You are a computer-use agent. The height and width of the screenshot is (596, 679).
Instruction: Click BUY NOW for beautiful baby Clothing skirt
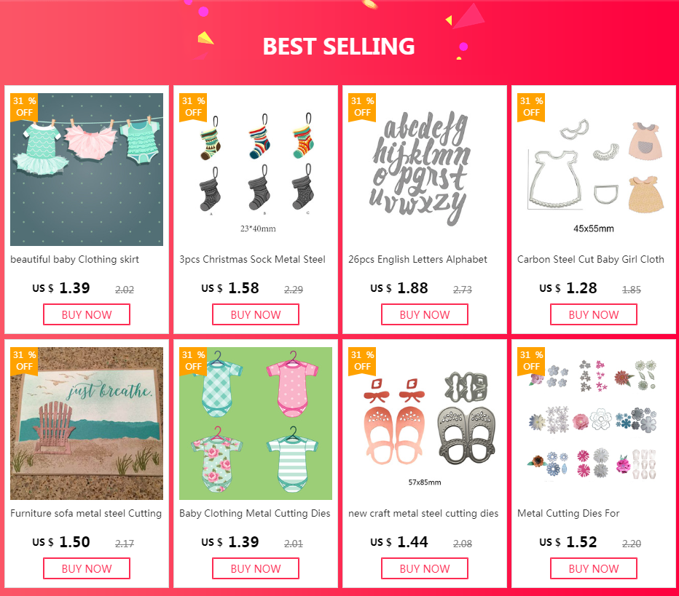[x=87, y=314]
